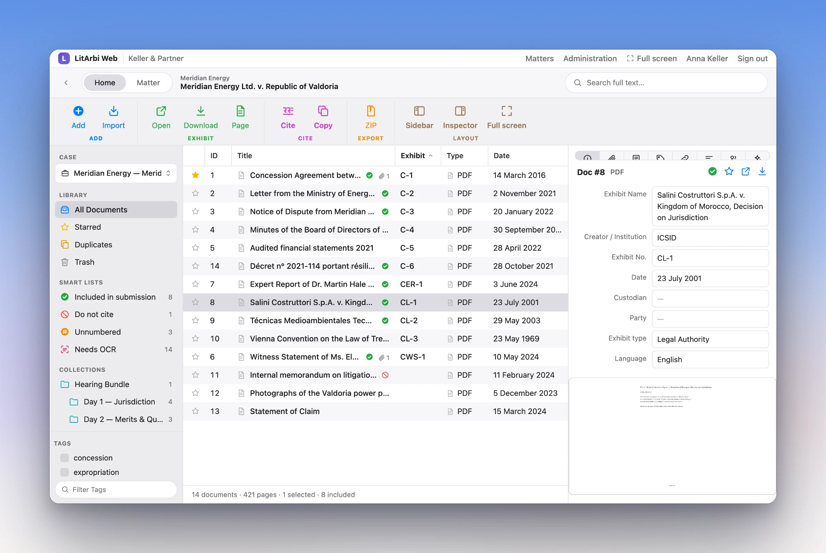Open the Administration menu item

[x=590, y=58]
